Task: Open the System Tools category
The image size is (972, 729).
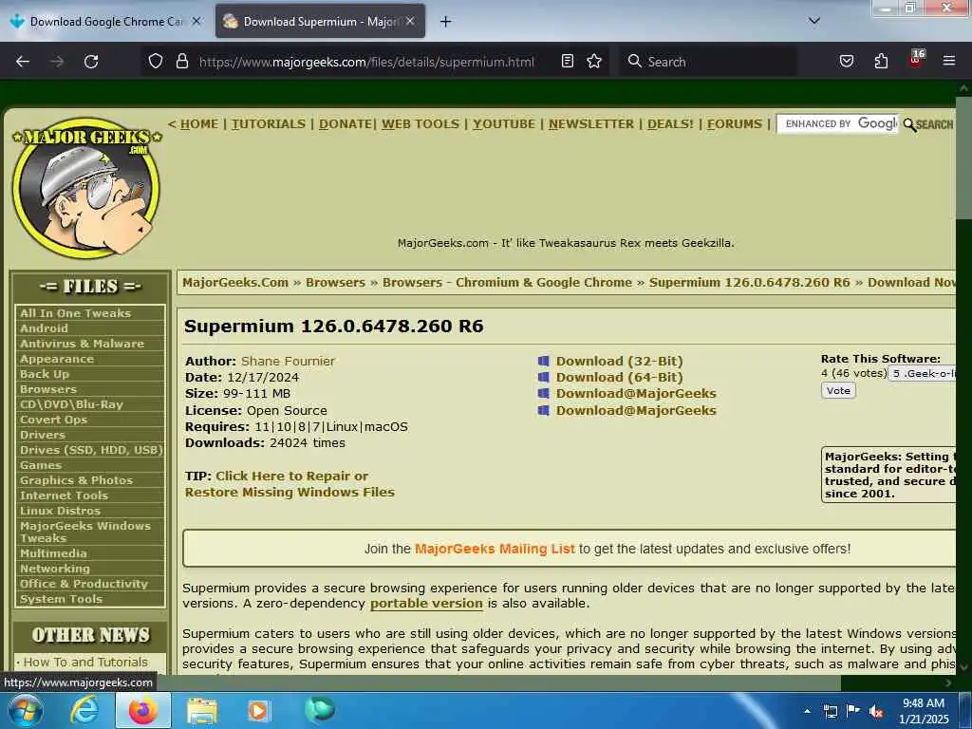Action: pyautogui.click(x=61, y=599)
